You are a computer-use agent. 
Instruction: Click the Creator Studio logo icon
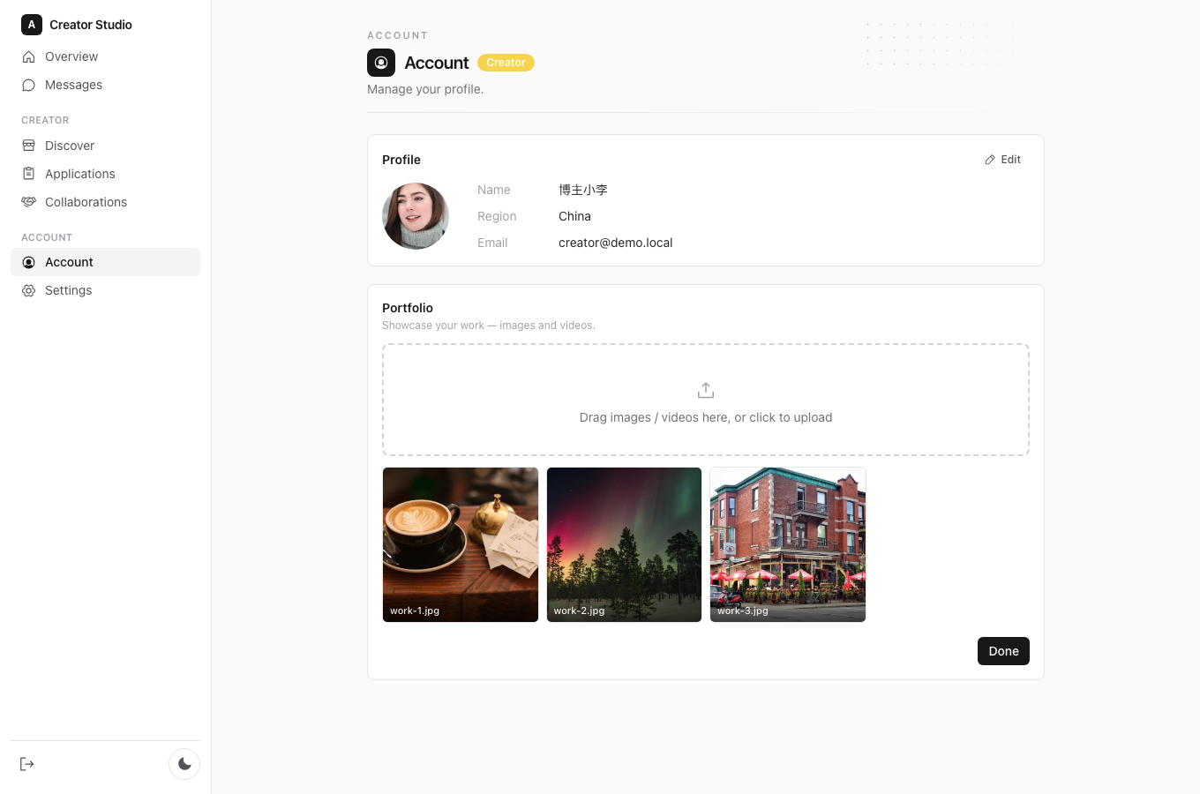pyautogui.click(x=32, y=25)
